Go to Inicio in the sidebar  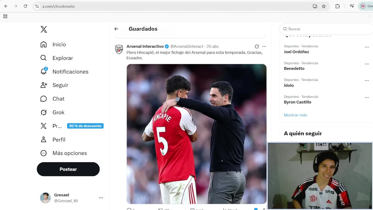point(59,44)
